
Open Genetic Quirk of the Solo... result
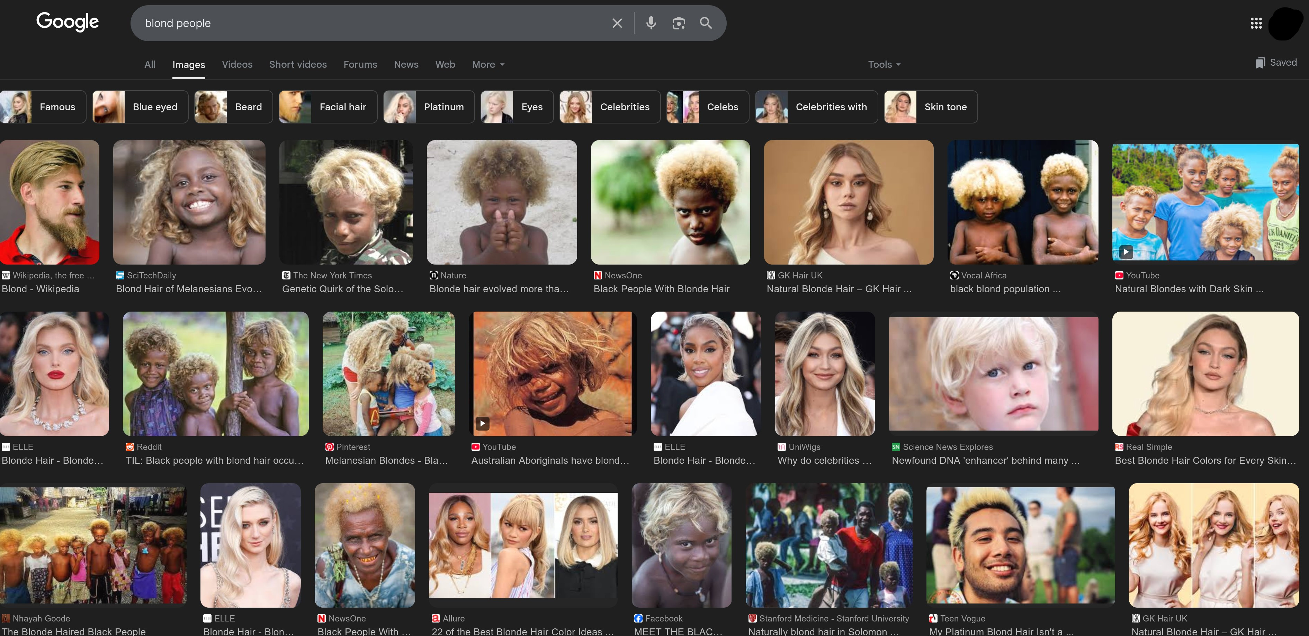tap(342, 289)
